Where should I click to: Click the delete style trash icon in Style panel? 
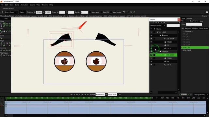point(190,21)
